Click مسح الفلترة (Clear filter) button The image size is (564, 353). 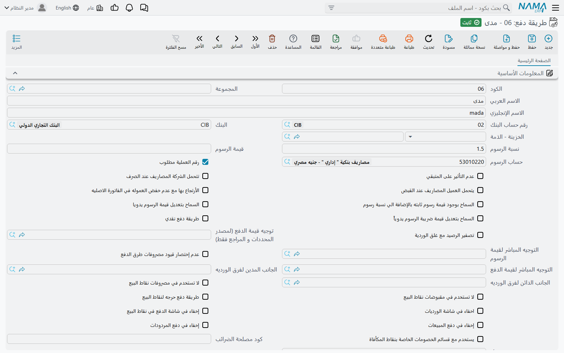176,42
